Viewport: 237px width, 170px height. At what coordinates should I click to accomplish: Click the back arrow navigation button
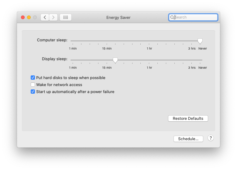point(45,17)
